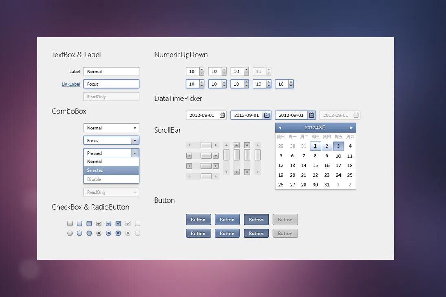Click the thumb of the faded horizontal scrollbar

pyautogui.click(x=206, y=177)
